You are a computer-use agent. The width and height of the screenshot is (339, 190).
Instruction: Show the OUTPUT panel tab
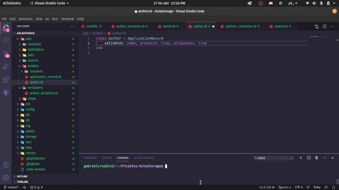tap(106, 158)
